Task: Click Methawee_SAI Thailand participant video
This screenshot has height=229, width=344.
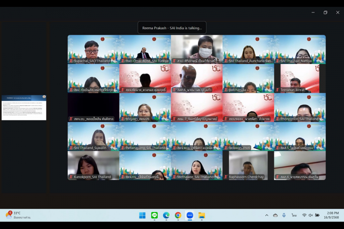Action: tap(197, 165)
